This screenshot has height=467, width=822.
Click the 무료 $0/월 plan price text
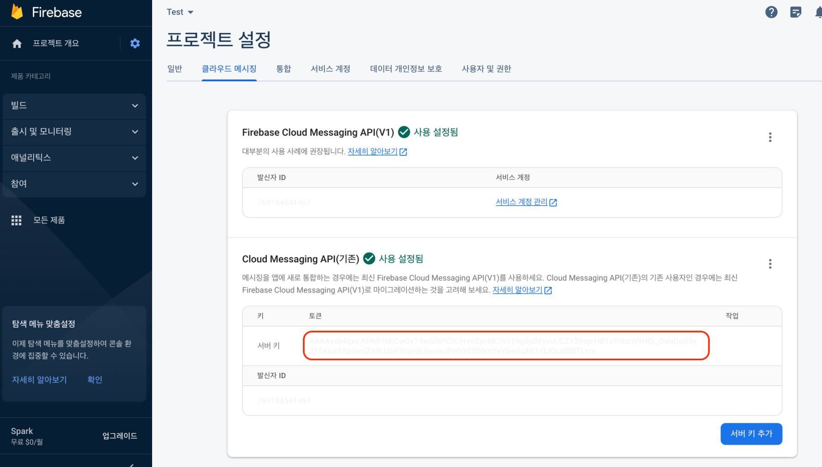(x=27, y=442)
